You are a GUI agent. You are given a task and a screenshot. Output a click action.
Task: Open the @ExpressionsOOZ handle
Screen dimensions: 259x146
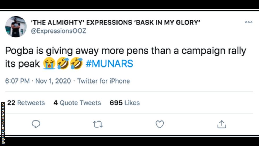[59, 31]
